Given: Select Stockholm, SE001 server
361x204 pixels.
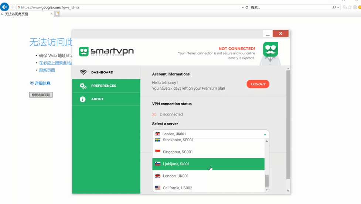Looking at the screenshot, I should pos(178,140).
